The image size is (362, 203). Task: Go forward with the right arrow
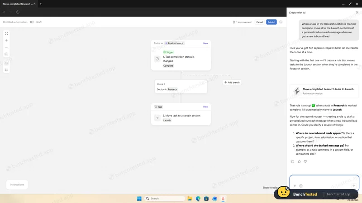click(10, 12)
